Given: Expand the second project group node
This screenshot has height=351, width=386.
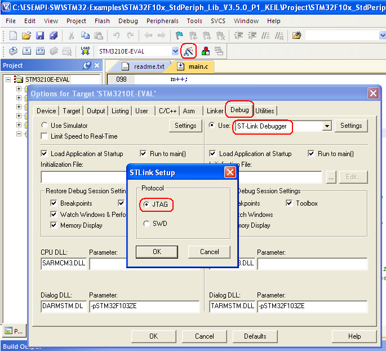Looking at the screenshot, I should click(x=19, y=97).
